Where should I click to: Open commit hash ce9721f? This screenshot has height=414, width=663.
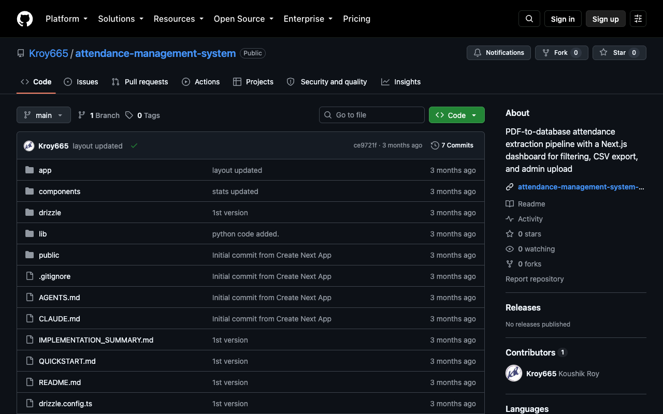click(x=365, y=145)
